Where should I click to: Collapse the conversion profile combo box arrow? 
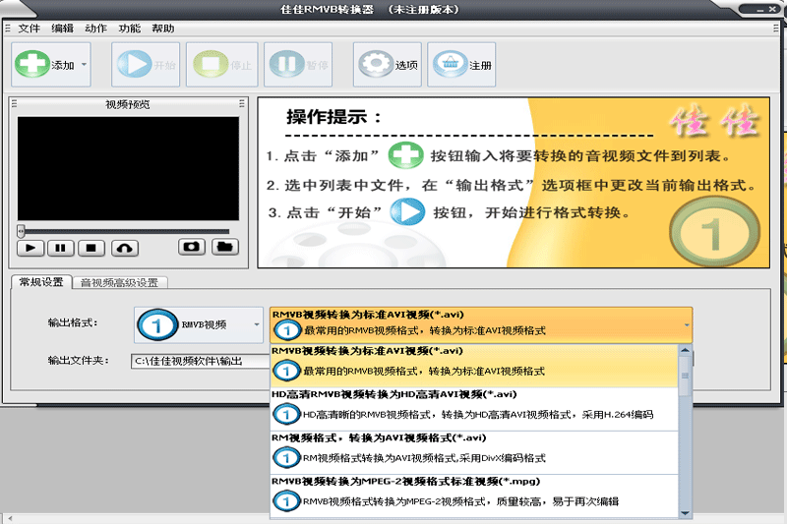point(686,325)
